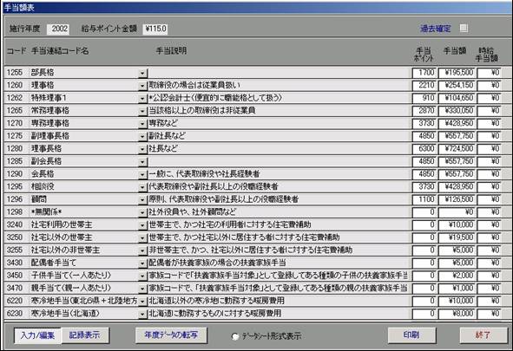Click the 印刷 print button
Screen dimensions: 513x351
411,335
